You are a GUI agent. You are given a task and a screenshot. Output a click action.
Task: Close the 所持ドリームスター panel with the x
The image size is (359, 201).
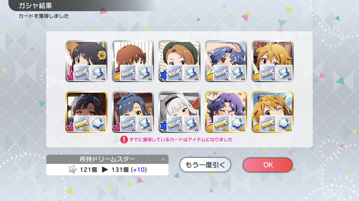coord(163,159)
